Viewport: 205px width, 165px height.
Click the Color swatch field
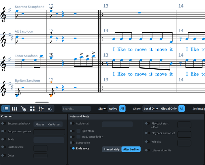(40, 156)
